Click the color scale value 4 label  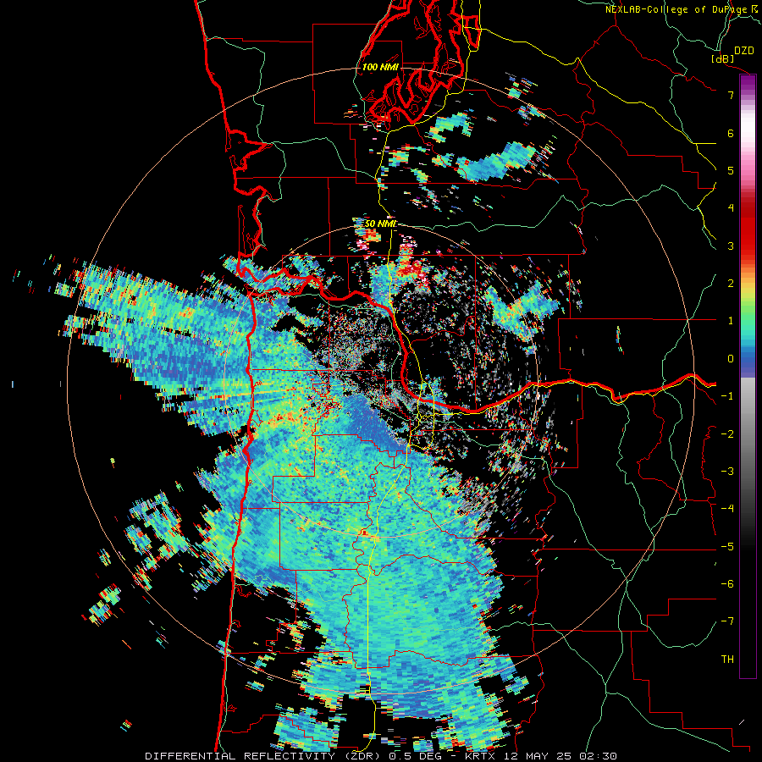click(x=731, y=208)
